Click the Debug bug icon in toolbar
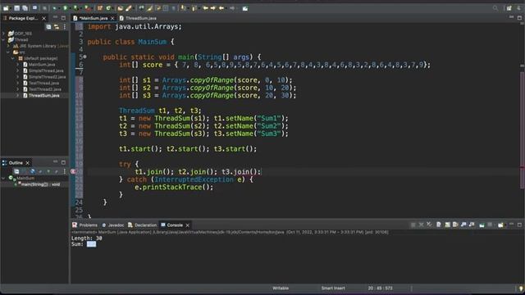Screen dimensions: 525x295 (54, 8)
